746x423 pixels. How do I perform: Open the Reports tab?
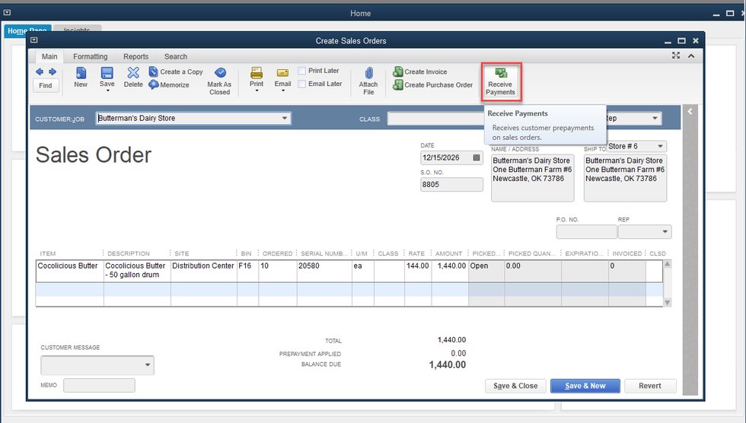click(135, 56)
